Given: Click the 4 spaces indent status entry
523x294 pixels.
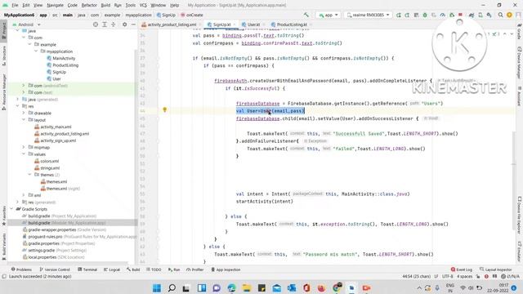Looking at the screenshot, I should (x=464, y=277).
